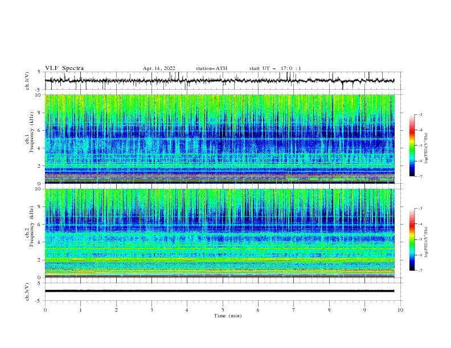451x348 pixels.
Task: Click the "start UT = 17:0 :1" text
Action: (275, 68)
